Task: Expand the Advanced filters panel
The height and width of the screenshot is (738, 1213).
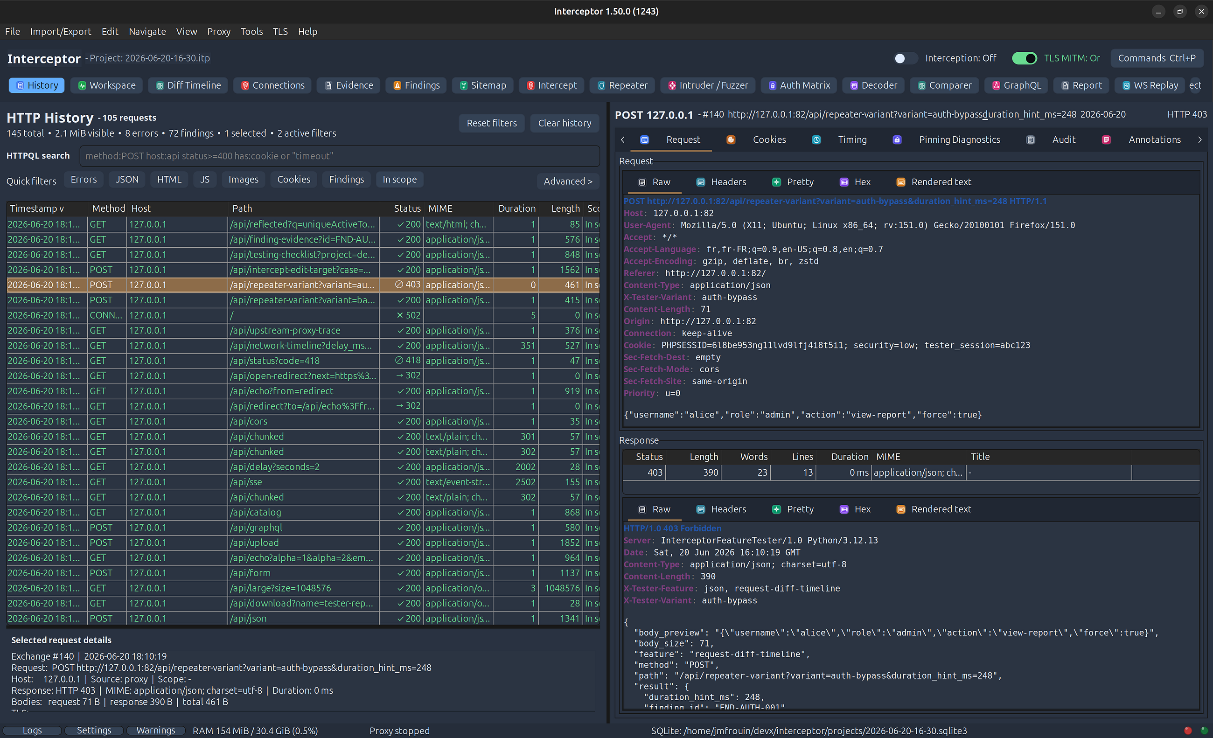Action: [x=568, y=181]
